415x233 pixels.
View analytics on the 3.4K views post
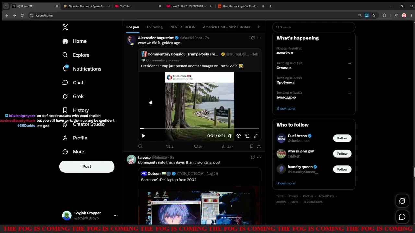228,146
